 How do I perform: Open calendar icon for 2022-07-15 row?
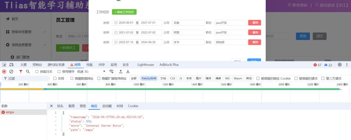coord(116,42)
